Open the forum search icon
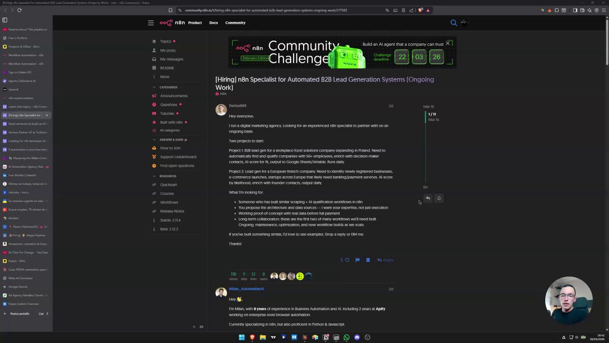Viewport: 609px width, 343px height. pyautogui.click(x=453, y=22)
